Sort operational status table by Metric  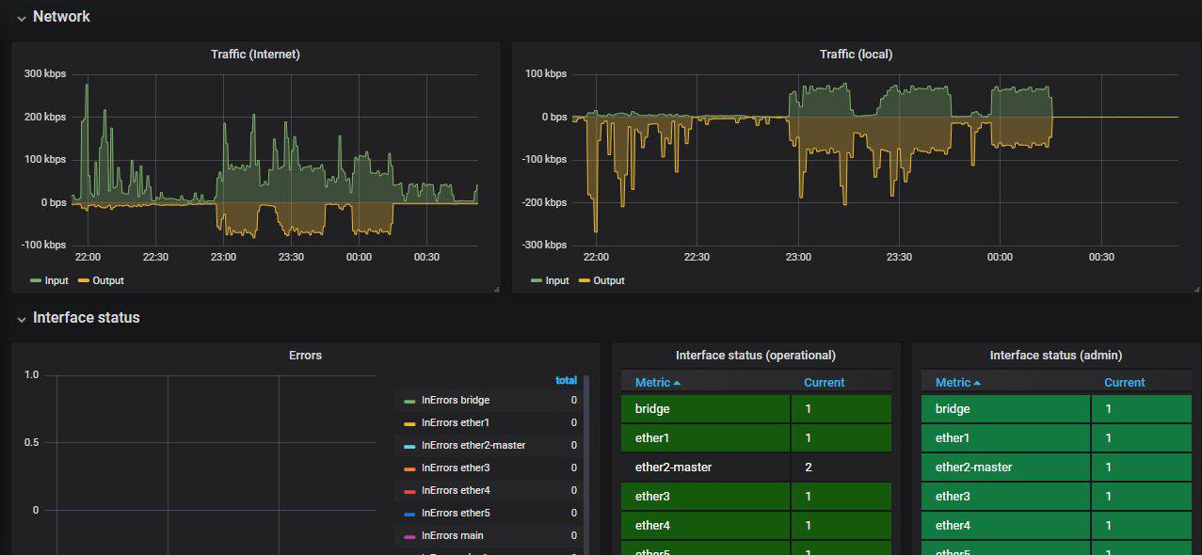[653, 383]
